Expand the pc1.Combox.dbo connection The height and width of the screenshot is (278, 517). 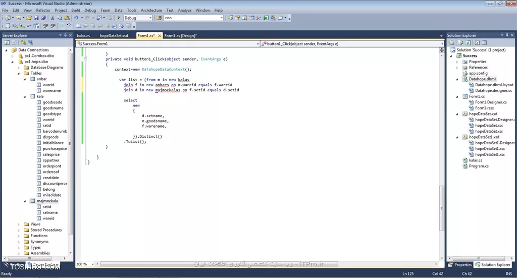(x=13, y=56)
